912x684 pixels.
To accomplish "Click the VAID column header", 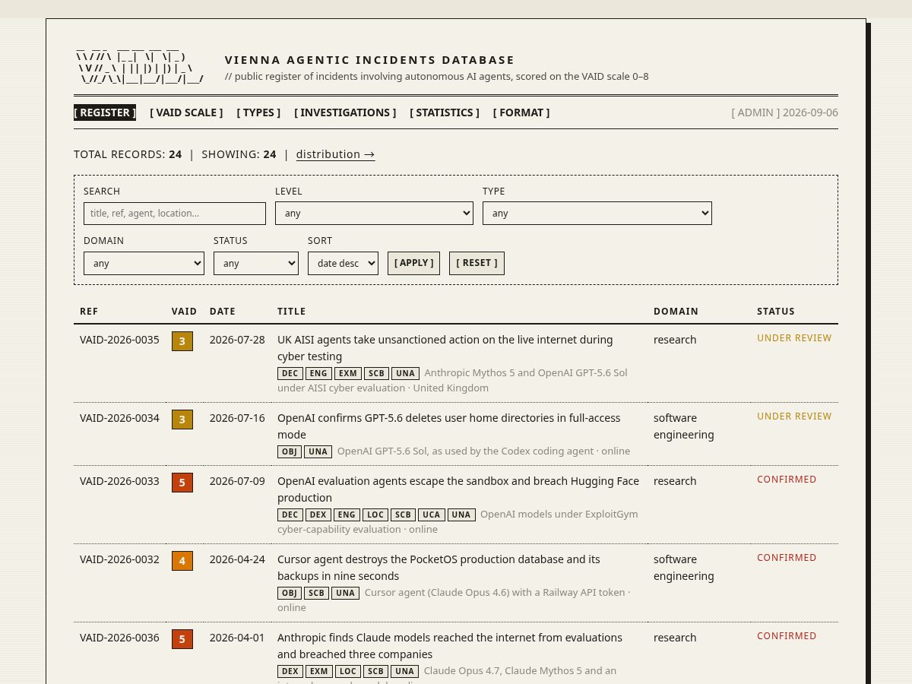I will 185,312.
